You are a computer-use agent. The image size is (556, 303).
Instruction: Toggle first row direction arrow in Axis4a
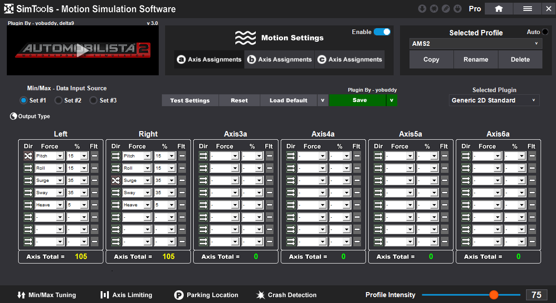[x=291, y=156]
